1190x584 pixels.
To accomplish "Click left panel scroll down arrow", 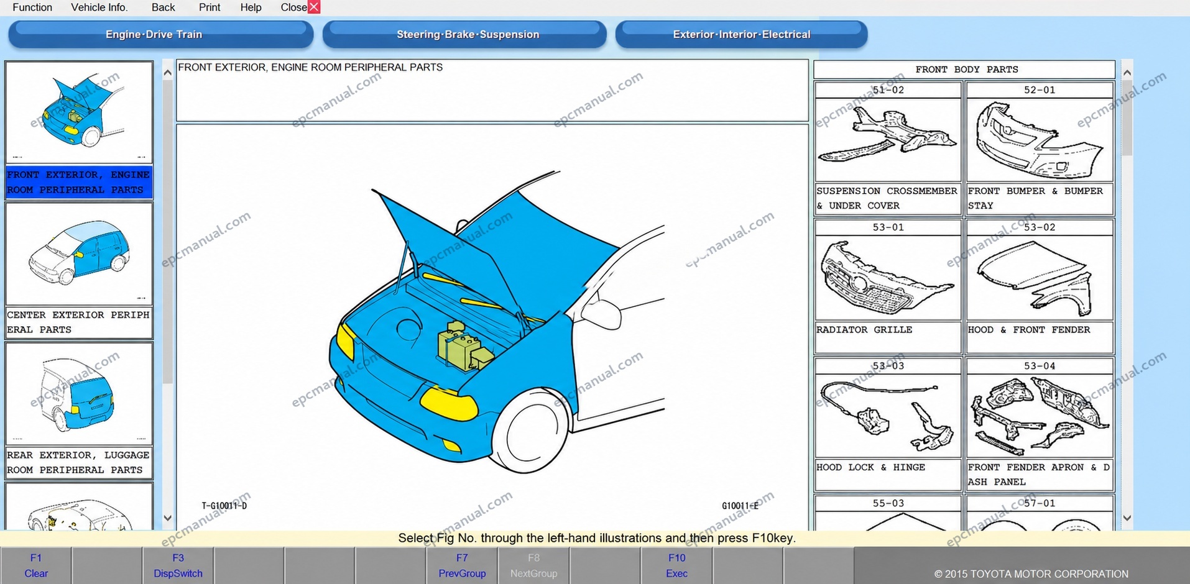I will pos(167,518).
